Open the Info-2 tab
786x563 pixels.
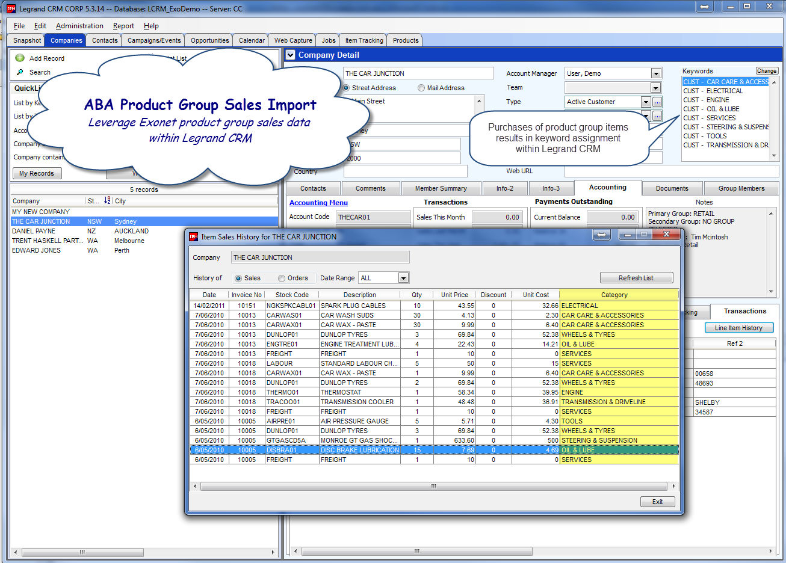click(x=504, y=188)
